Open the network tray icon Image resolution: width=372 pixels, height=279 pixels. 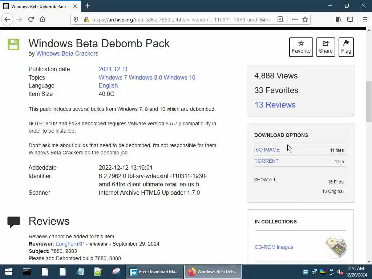[314, 272]
